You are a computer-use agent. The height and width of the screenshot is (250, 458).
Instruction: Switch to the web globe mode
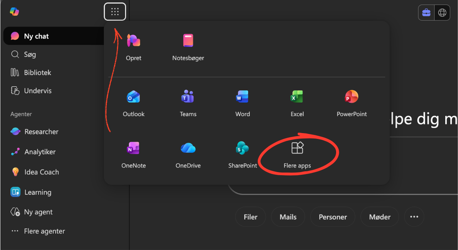(x=442, y=13)
